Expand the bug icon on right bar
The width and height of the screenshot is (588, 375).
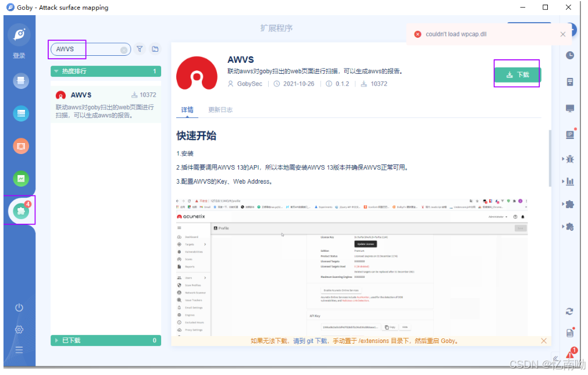[569, 159]
